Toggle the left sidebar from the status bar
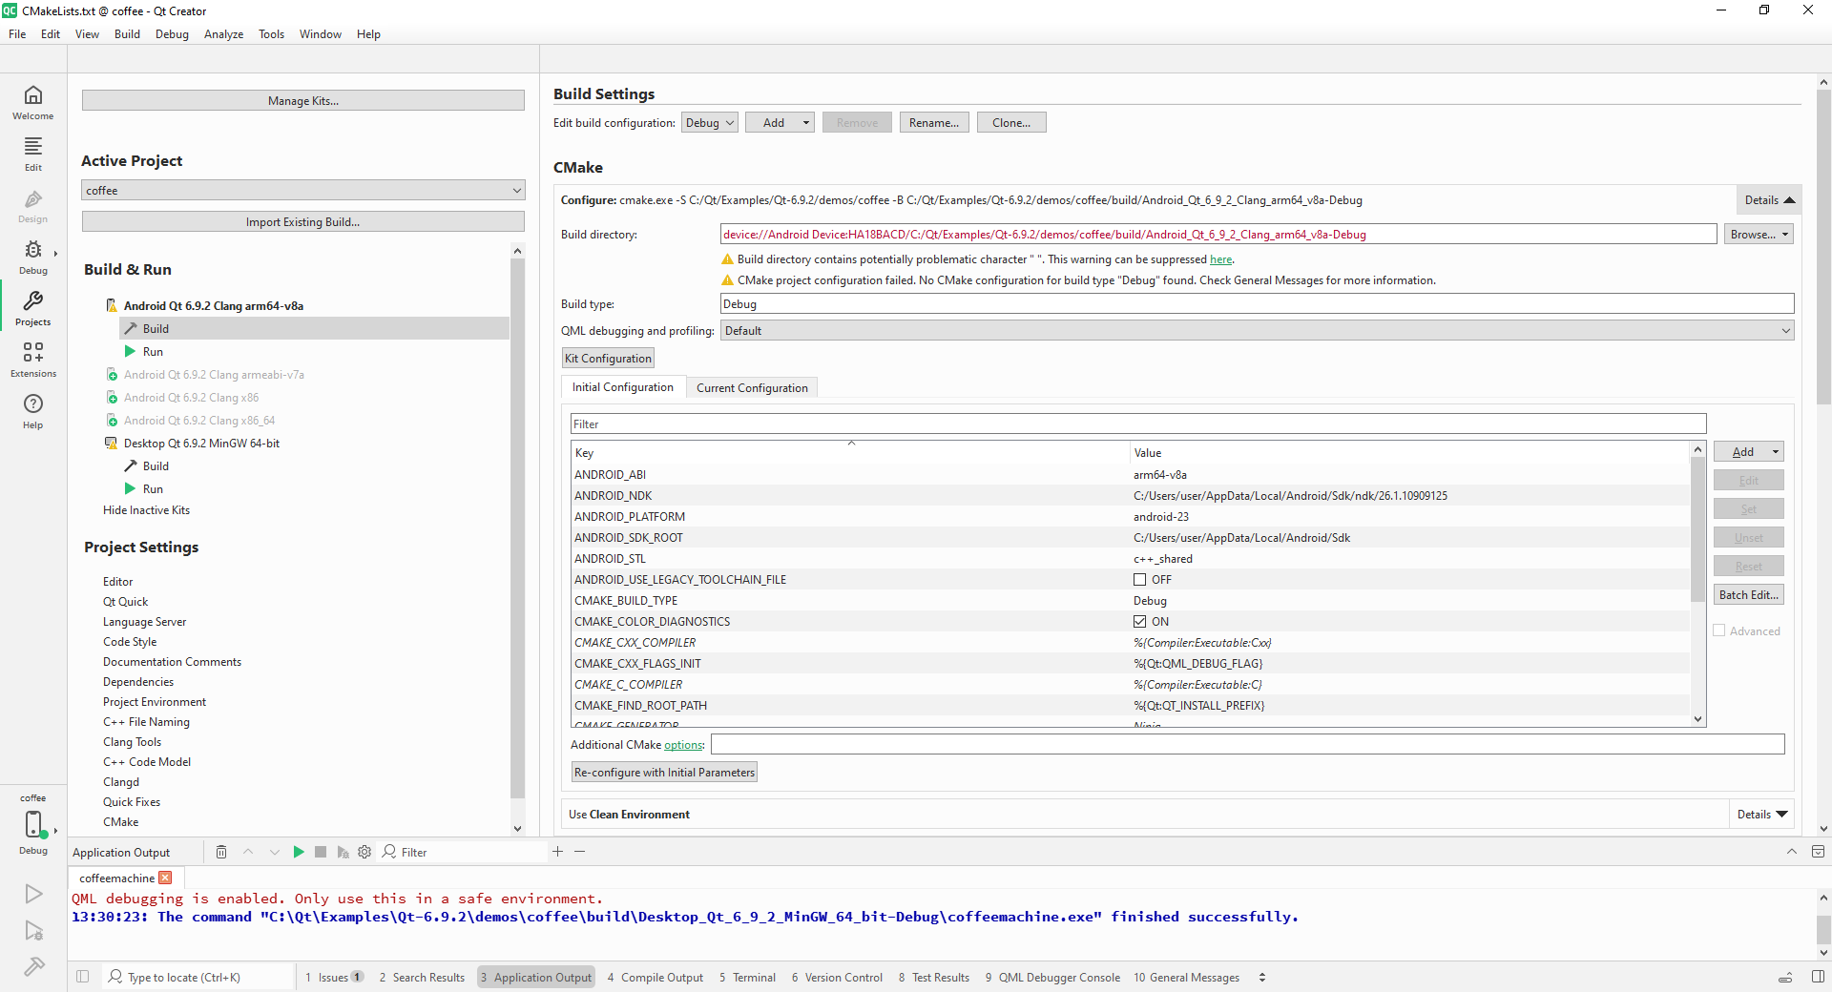1832x992 pixels. click(83, 977)
